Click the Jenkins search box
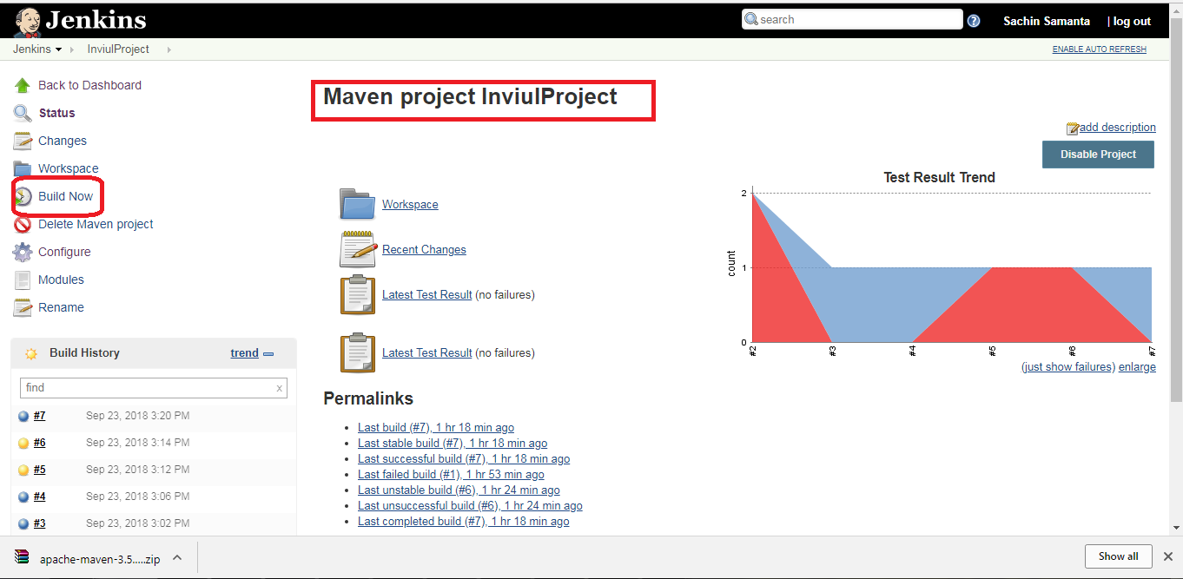The width and height of the screenshot is (1183, 579). coord(852,20)
